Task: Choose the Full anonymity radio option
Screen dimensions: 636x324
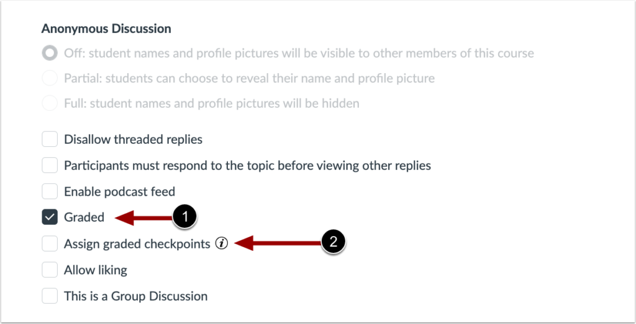Action: pos(50,103)
